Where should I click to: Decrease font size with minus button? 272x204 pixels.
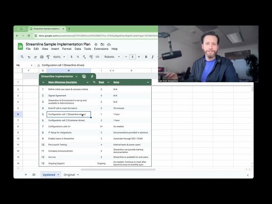click(x=126, y=57)
